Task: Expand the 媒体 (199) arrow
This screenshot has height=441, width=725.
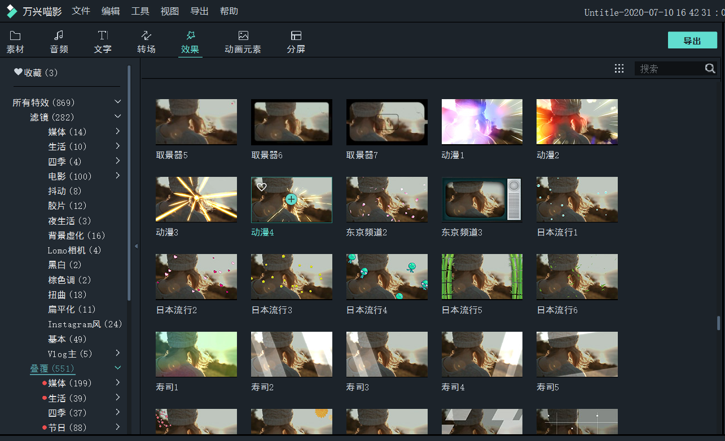Action: point(118,382)
